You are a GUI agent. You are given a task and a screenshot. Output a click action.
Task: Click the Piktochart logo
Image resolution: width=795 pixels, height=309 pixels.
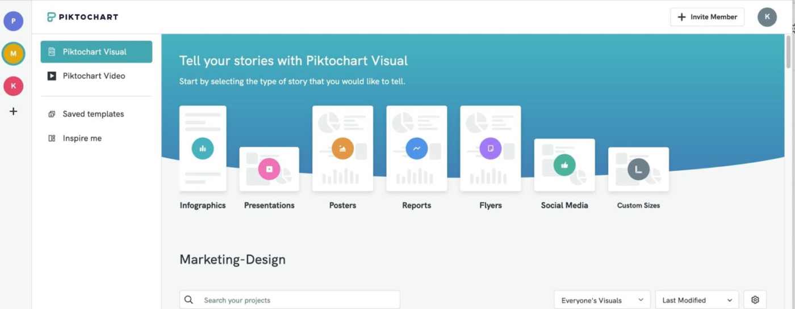pos(83,17)
